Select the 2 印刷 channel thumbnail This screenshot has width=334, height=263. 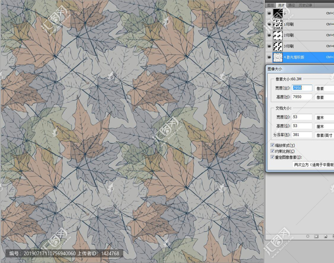pyautogui.click(x=278, y=35)
